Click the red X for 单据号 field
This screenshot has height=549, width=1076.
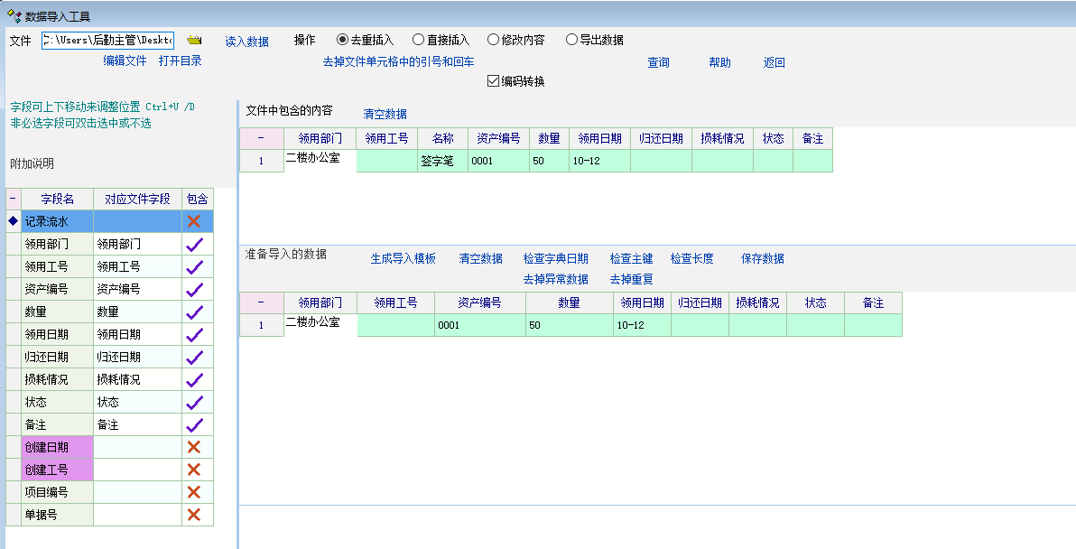pos(193,515)
